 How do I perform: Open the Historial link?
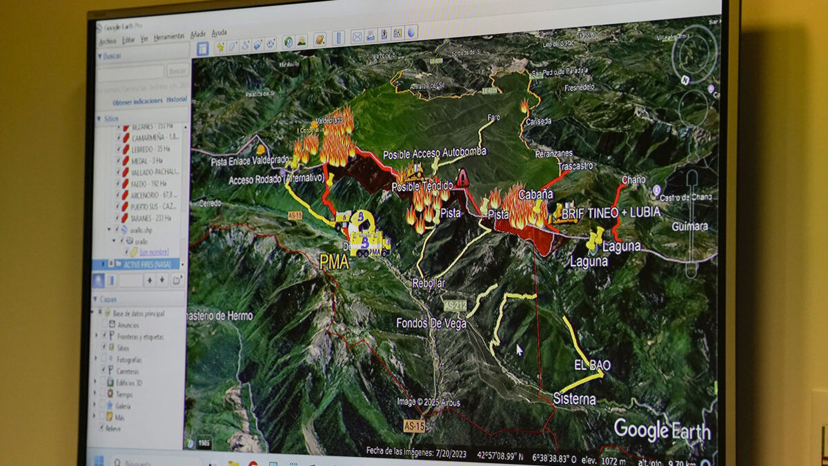coord(177,99)
